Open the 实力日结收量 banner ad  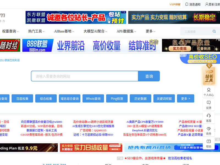91,147
